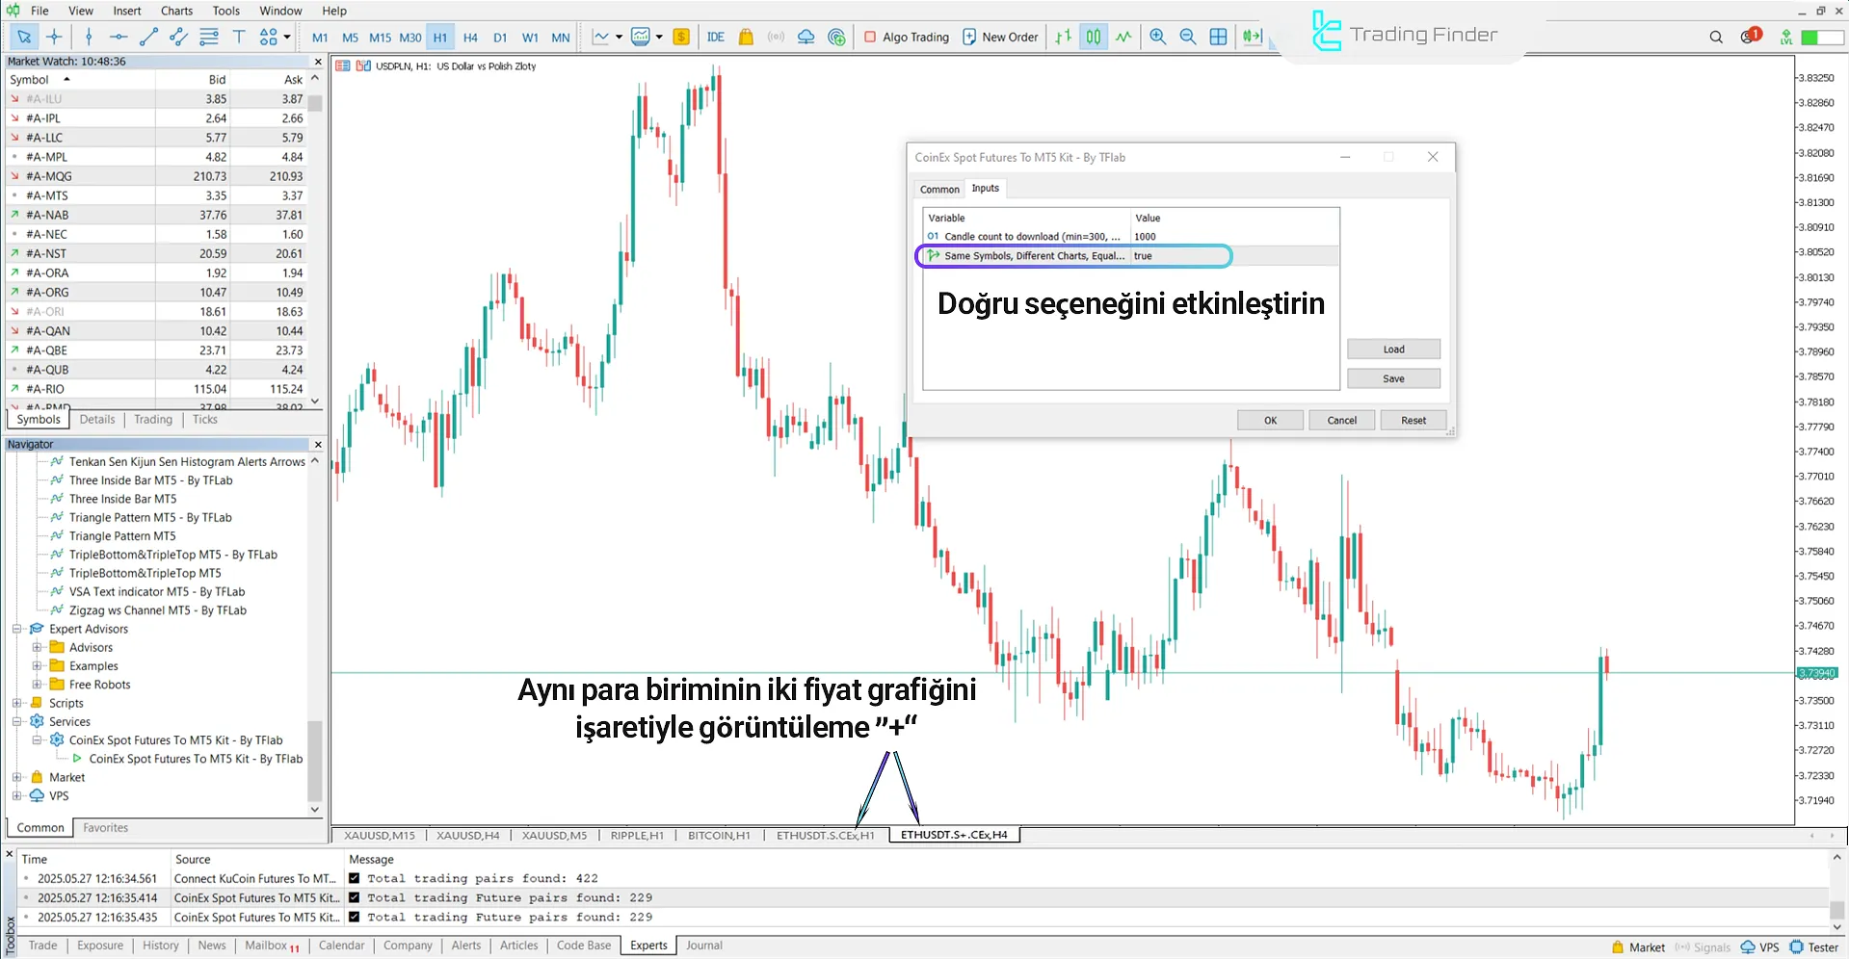Open the IDE MetaEditor

point(715,37)
